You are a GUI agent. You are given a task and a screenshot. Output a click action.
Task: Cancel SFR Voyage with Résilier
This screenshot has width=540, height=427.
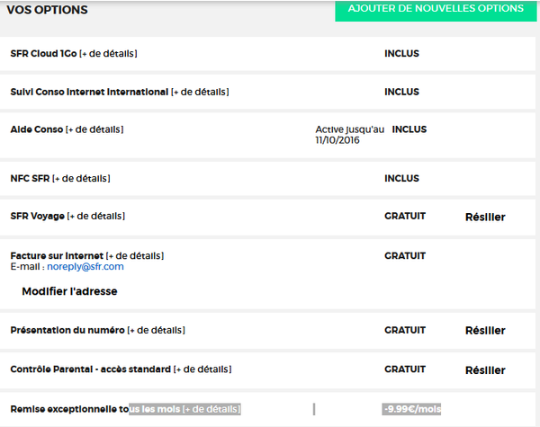(485, 217)
